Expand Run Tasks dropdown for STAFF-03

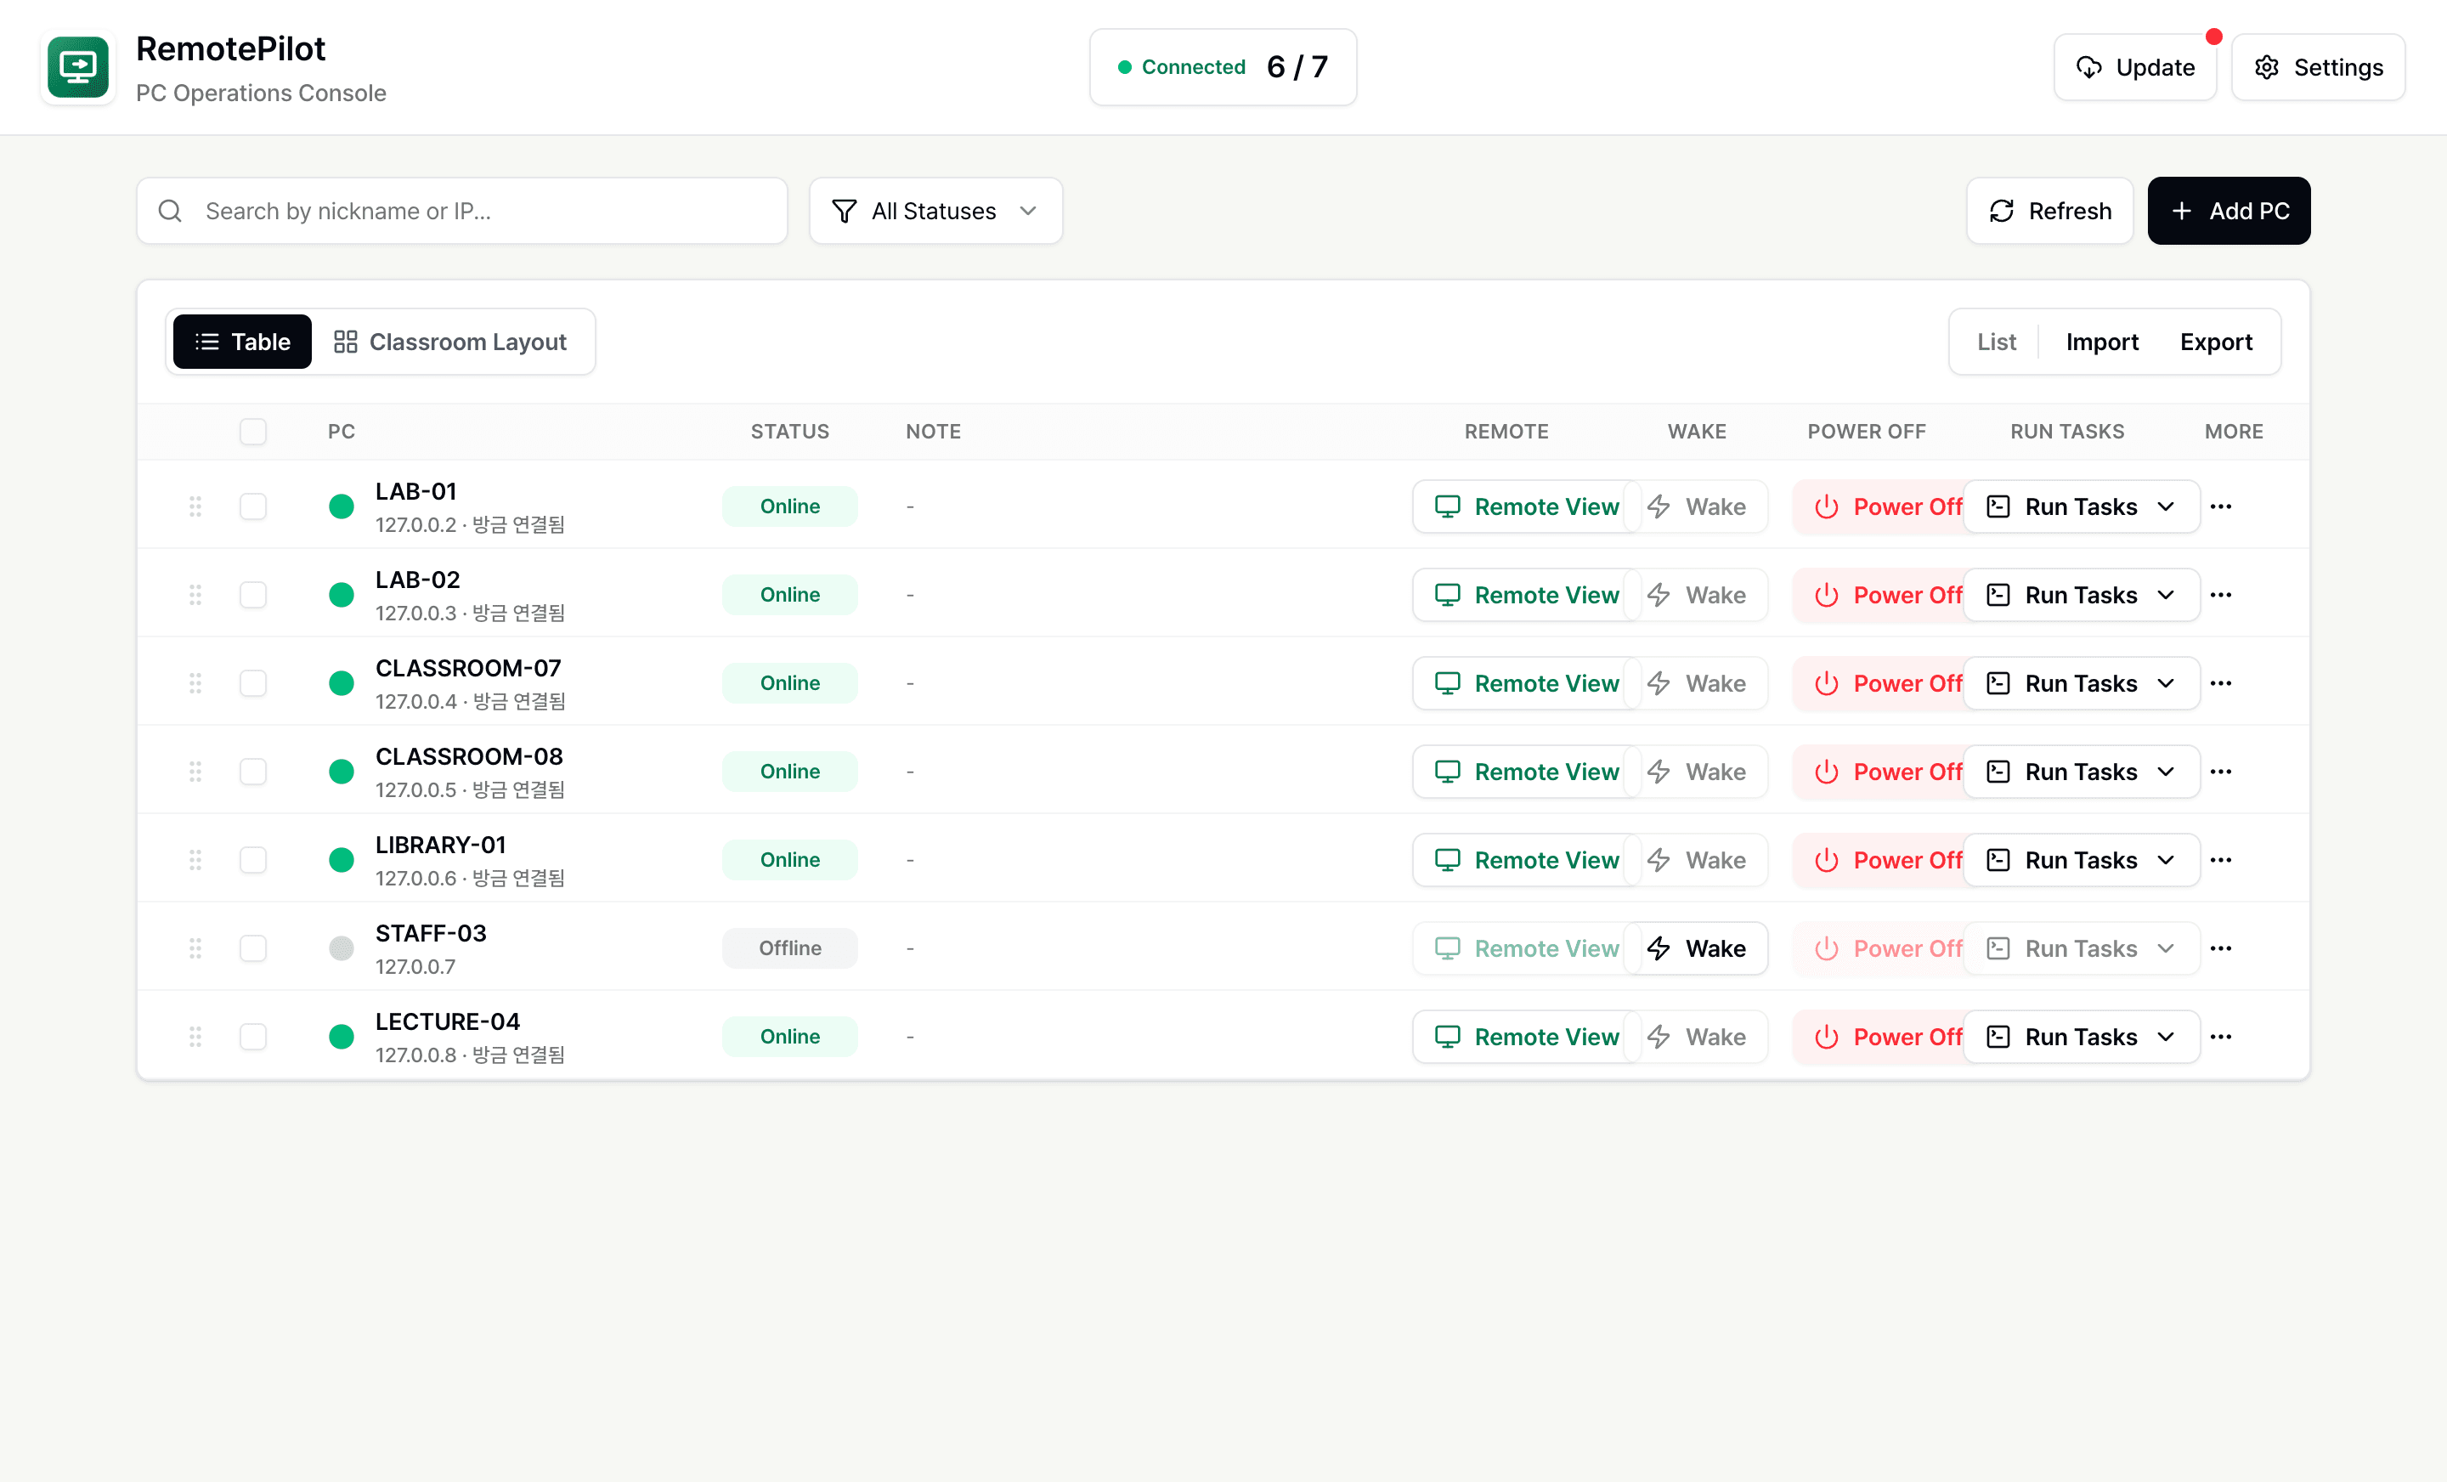click(x=2082, y=948)
